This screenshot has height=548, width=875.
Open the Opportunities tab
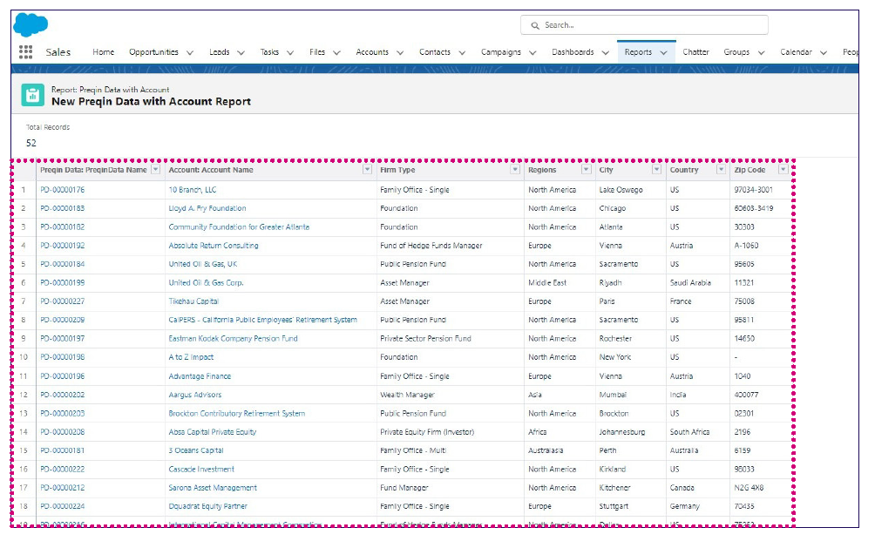[153, 52]
